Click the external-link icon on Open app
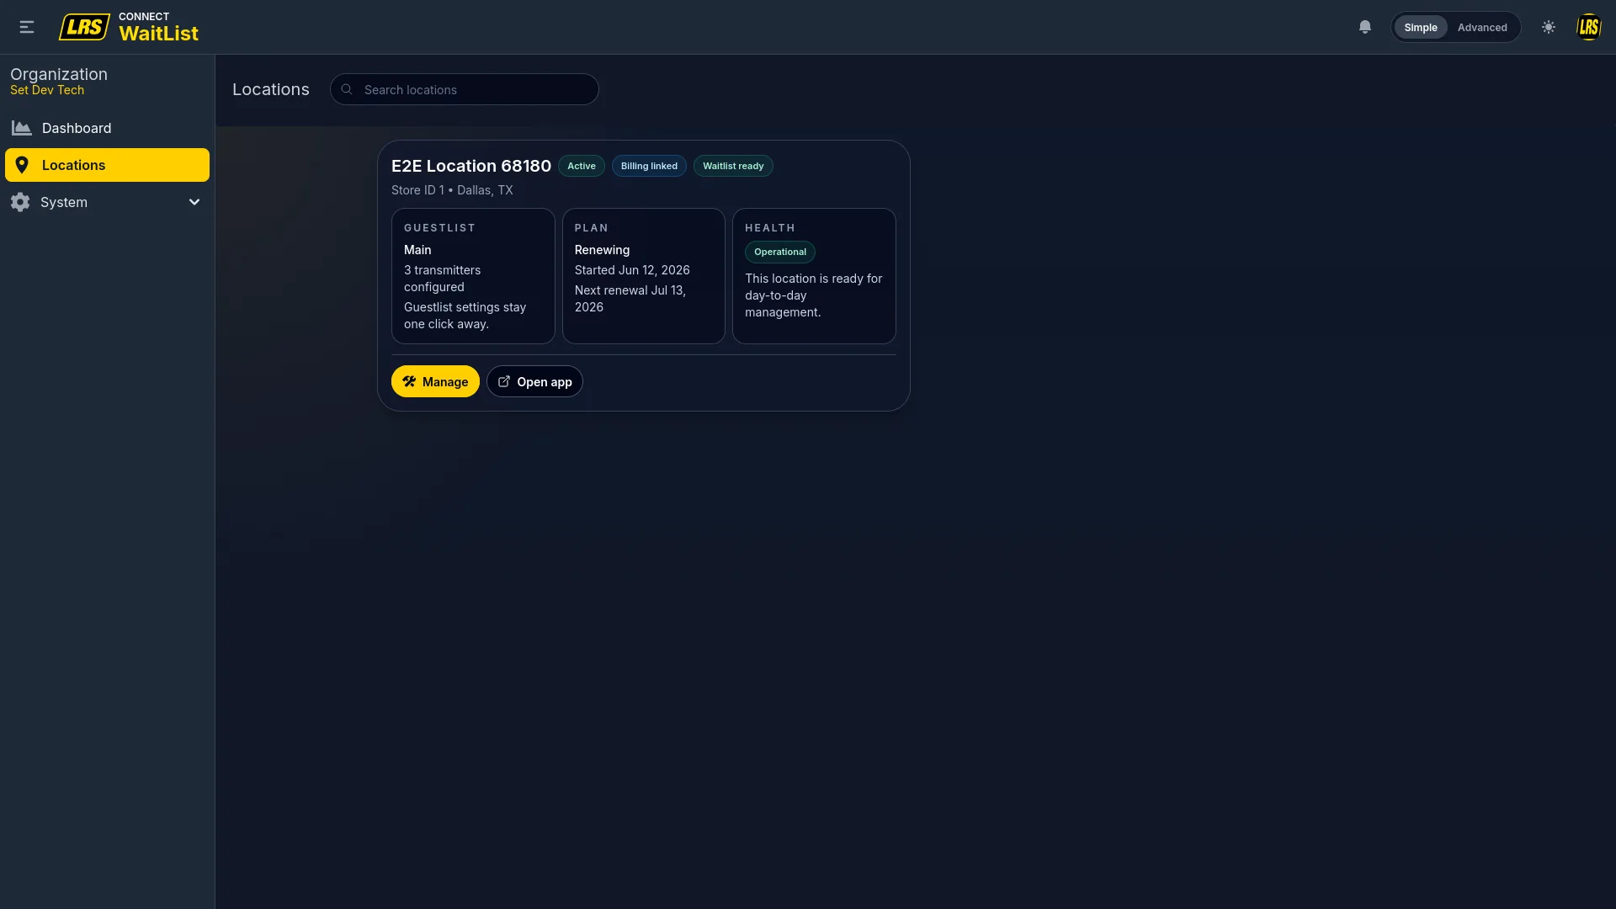This screenshot has height=909, width=1616. [504, 381]
